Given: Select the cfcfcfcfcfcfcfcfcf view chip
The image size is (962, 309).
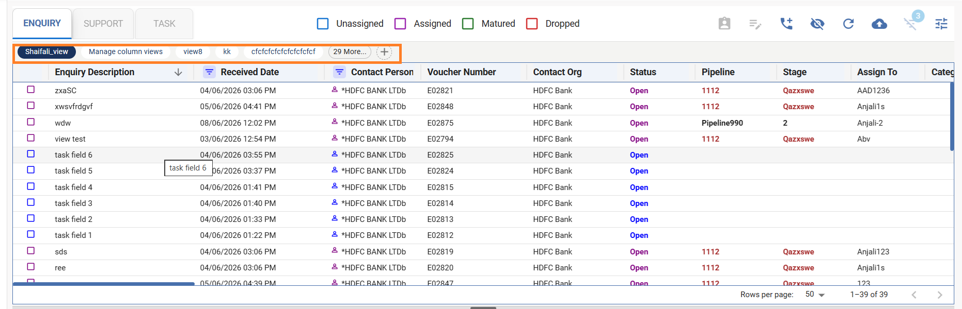Looking at the screenshot, I should point(283,51).
